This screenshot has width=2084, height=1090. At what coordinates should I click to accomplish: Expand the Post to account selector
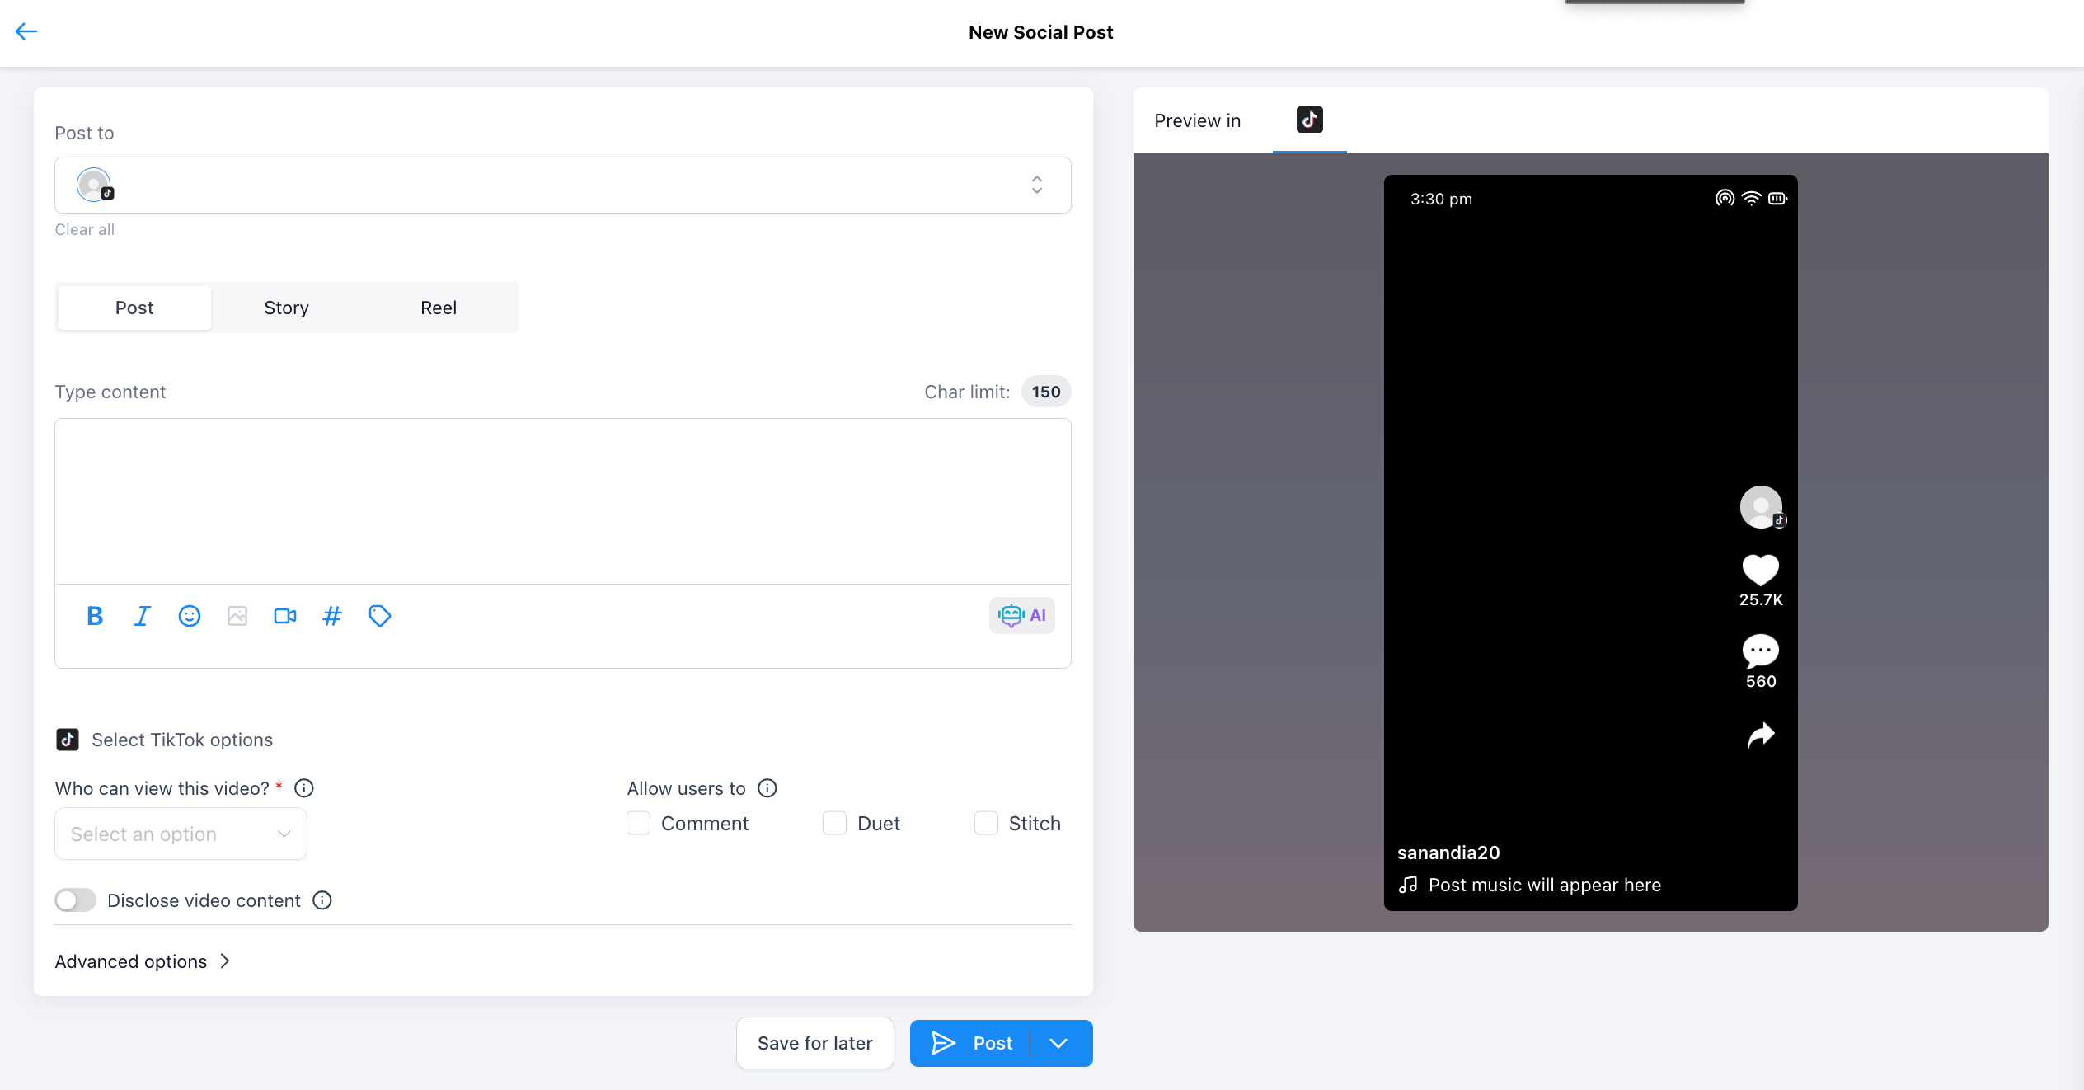[1036, 185]
